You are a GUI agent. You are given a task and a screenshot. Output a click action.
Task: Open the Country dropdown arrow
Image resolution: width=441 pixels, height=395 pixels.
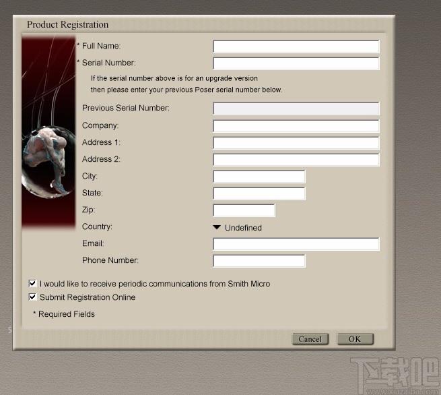pos(217,228)
